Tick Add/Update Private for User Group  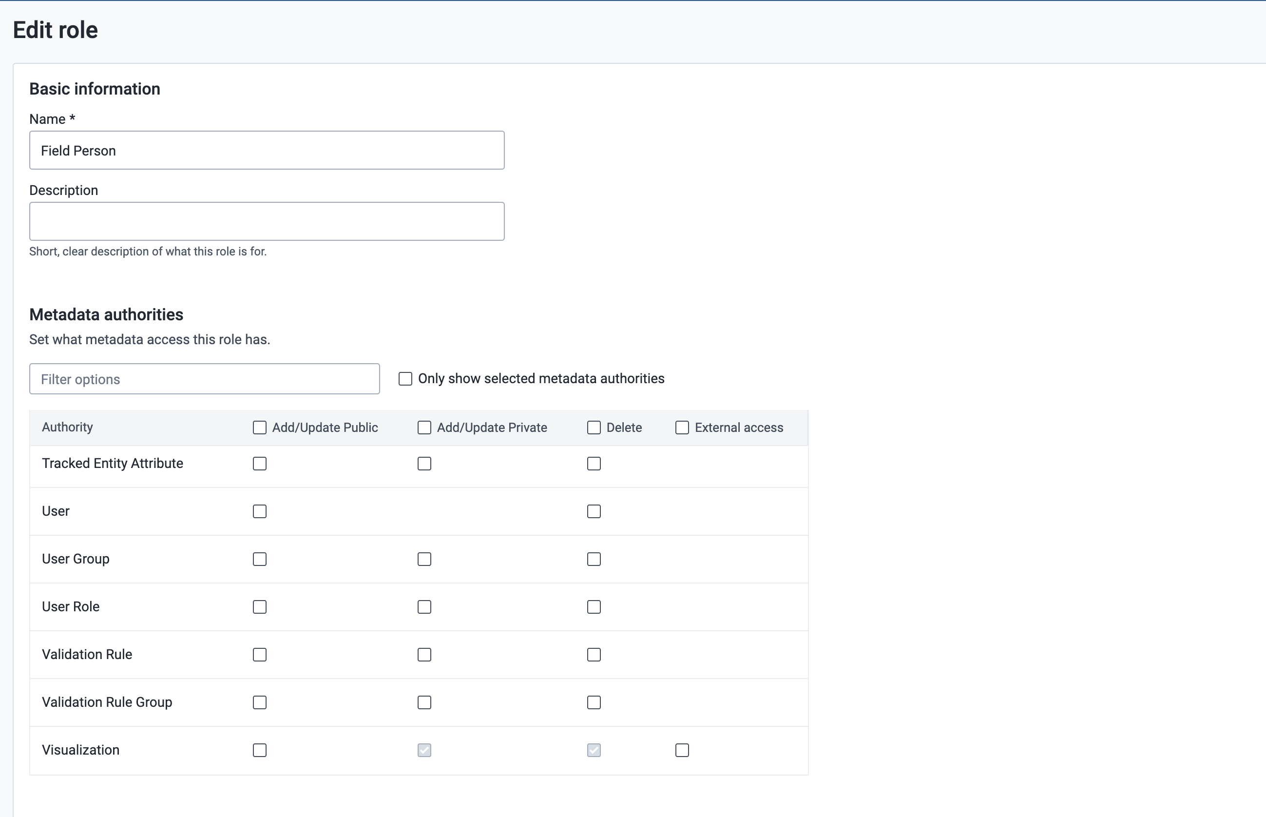coord(424,559)
